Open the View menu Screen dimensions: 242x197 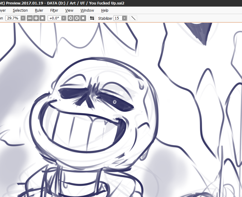tap(69, 10)
